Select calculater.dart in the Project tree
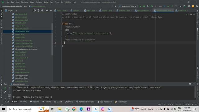 20,23
